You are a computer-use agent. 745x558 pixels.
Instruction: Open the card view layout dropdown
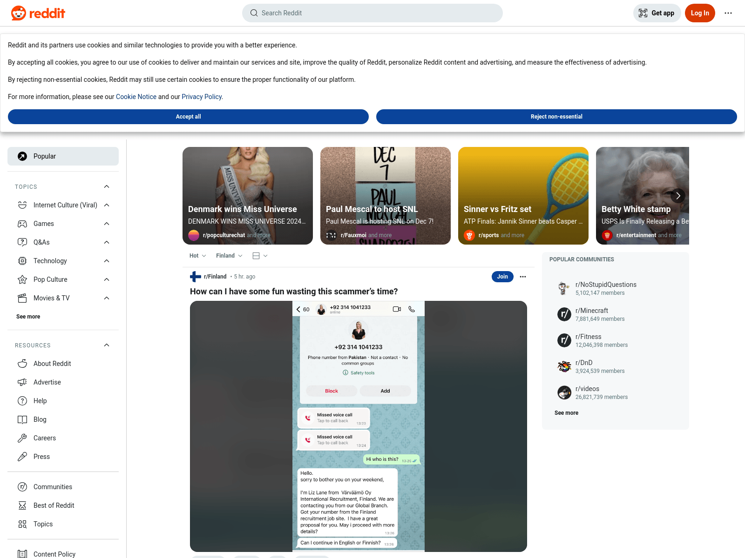click(260, 256)
